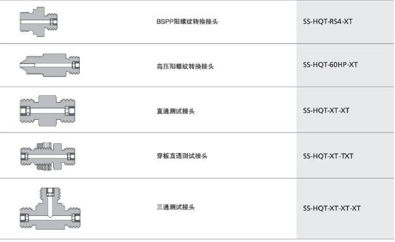Click the pointed tip of the high-pressure adapter
The height and width of the screenshot is (242, 395).
pyautogui.click(x=23, y=65)
